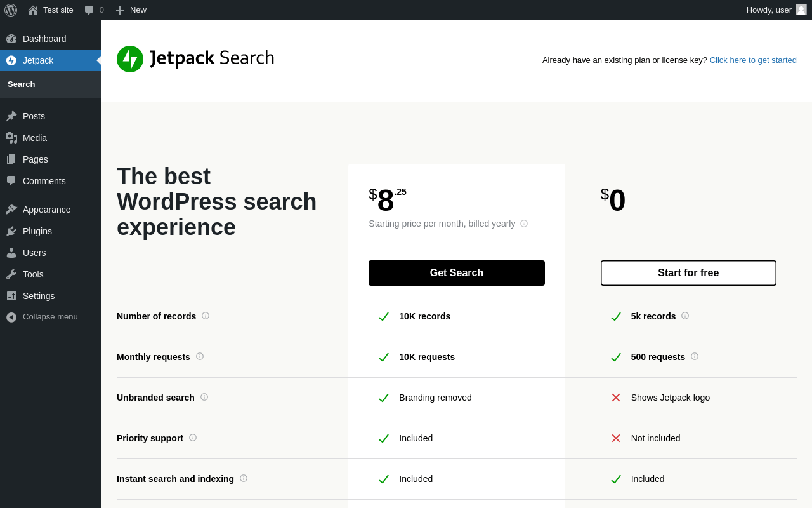Click the 10K requests text

[x=427, y=357]
